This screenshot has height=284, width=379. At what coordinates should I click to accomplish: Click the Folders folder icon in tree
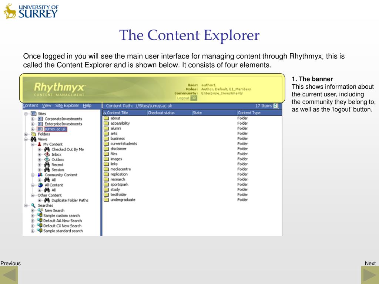[x=34, y=134]
